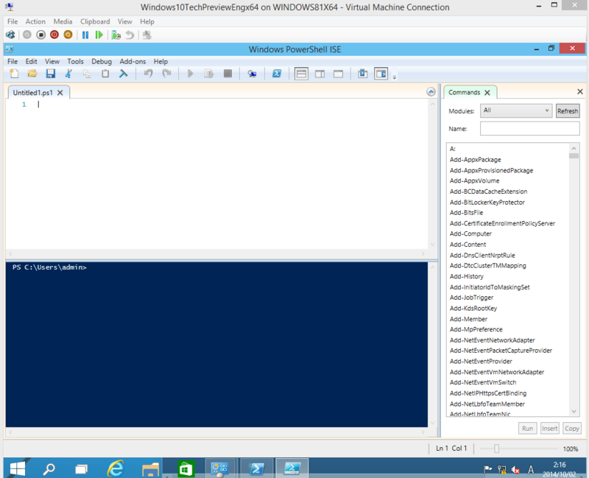Click the VM Revert icon
589x478 pixels.
pos(130,35)
